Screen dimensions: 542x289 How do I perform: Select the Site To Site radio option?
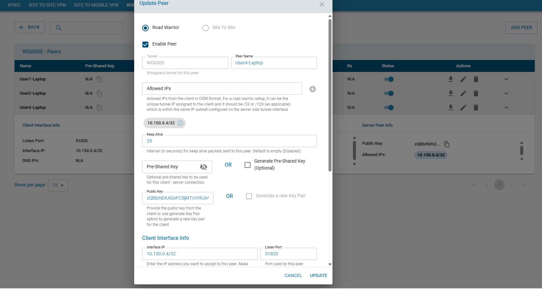coord(206,28)
